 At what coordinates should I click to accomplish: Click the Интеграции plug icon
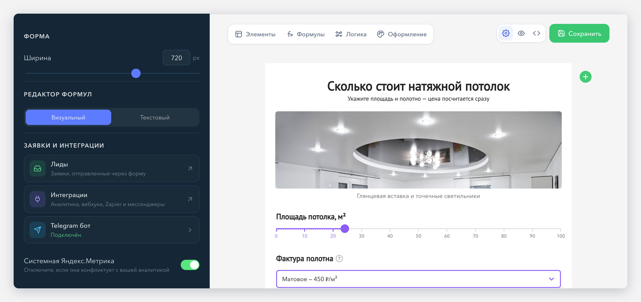coord(38,199)
